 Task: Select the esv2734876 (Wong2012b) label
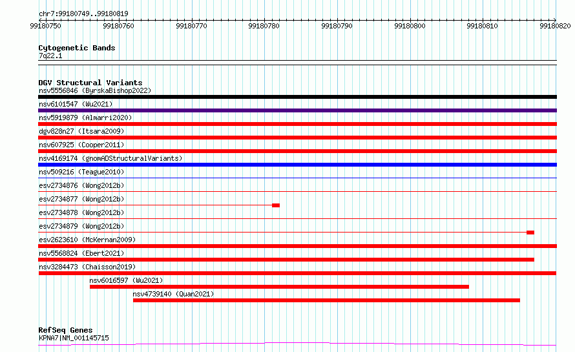pyautogui.click(x=81, y=185)
